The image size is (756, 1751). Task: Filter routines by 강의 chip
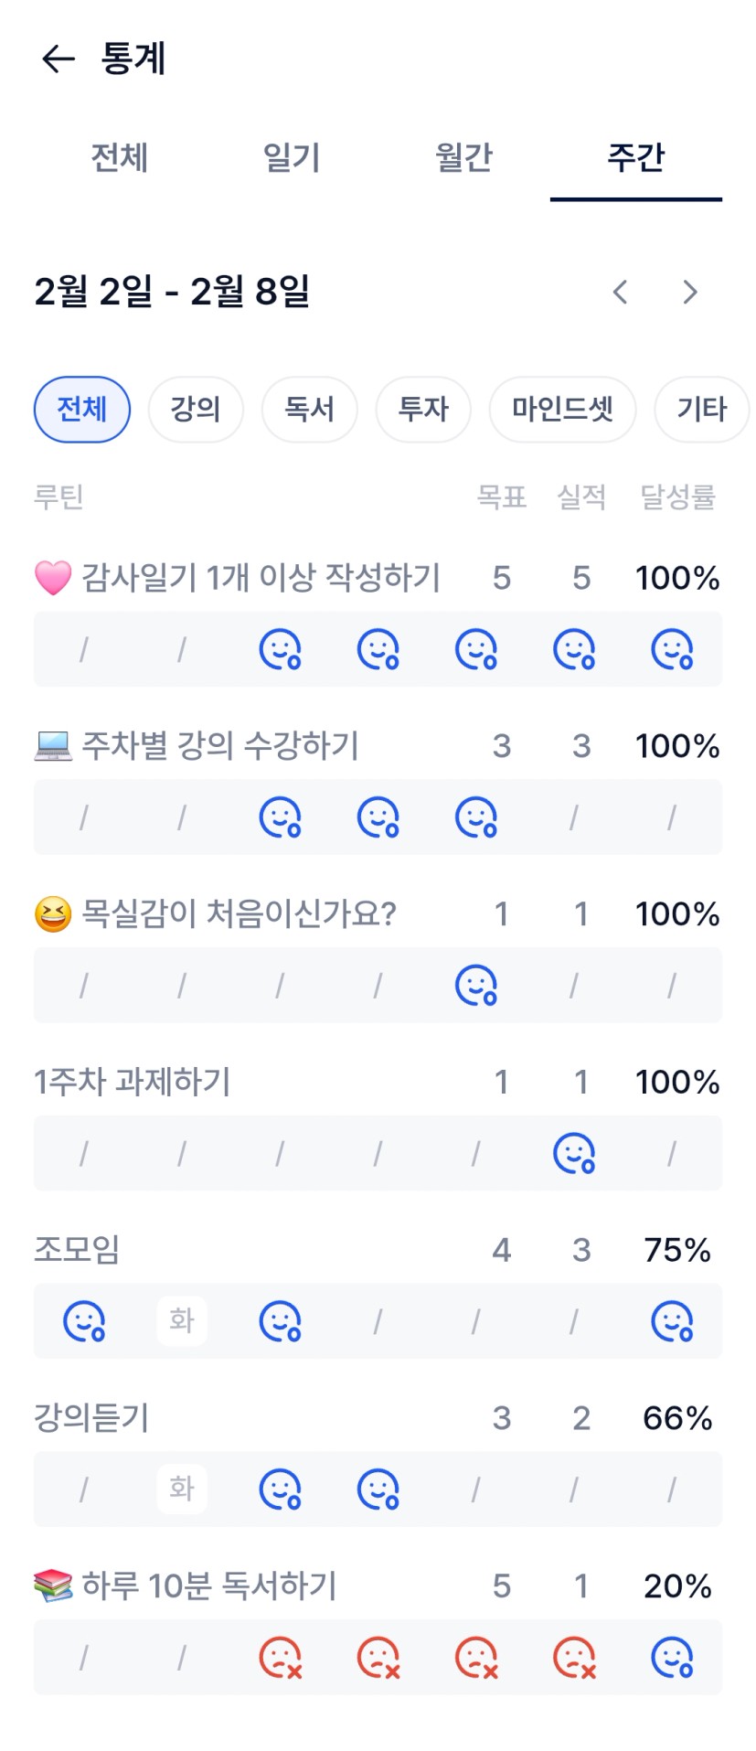click(196, 409)
